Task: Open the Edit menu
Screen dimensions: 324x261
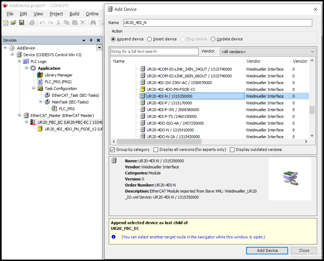Action: point(23,14)
